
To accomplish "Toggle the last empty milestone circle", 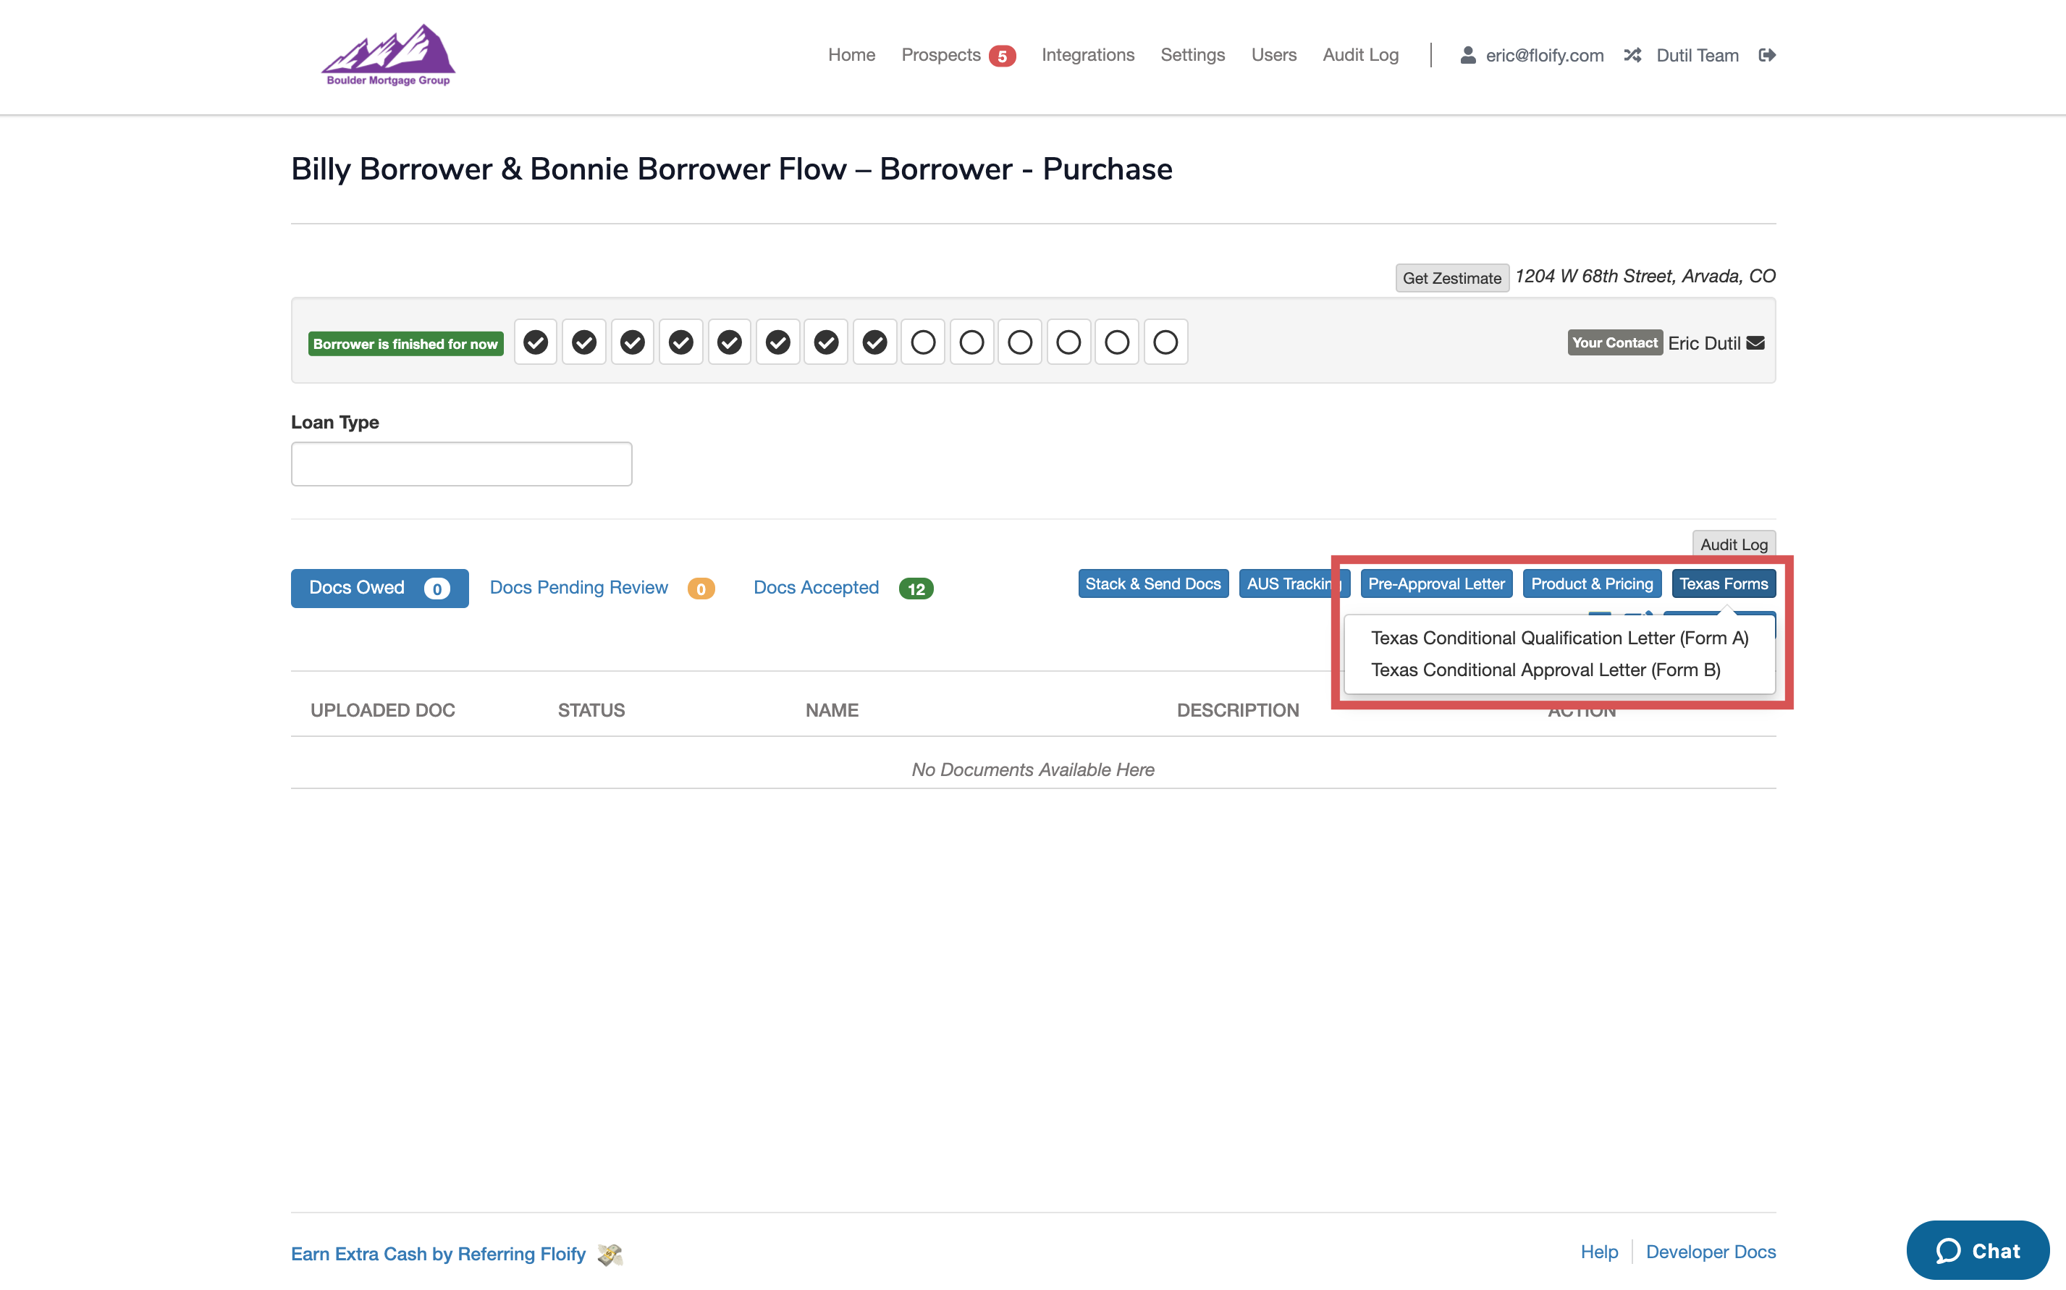I will tap(1165, 343).
